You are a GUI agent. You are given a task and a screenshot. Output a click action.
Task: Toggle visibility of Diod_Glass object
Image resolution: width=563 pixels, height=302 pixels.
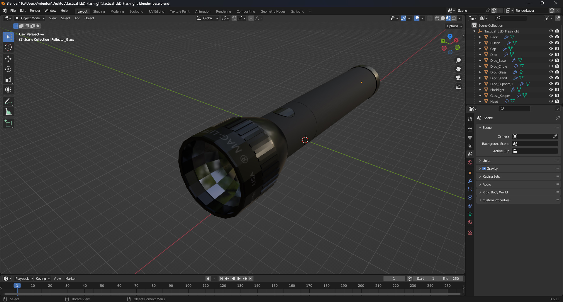pyautogui.click(x=551, y=72)
